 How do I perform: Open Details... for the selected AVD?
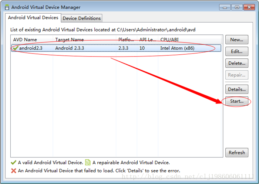click(x=237, y=89)
